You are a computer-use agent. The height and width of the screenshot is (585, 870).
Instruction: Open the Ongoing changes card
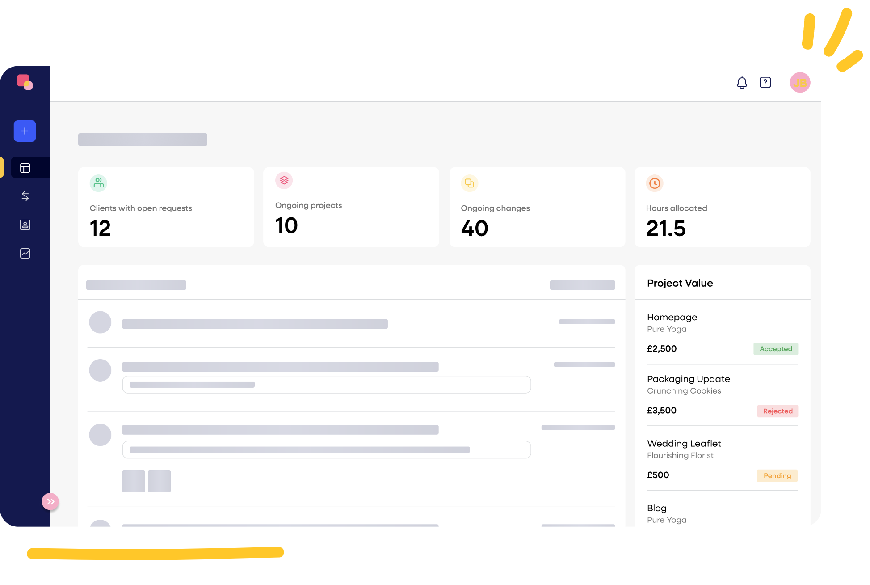tap(537, 207)
